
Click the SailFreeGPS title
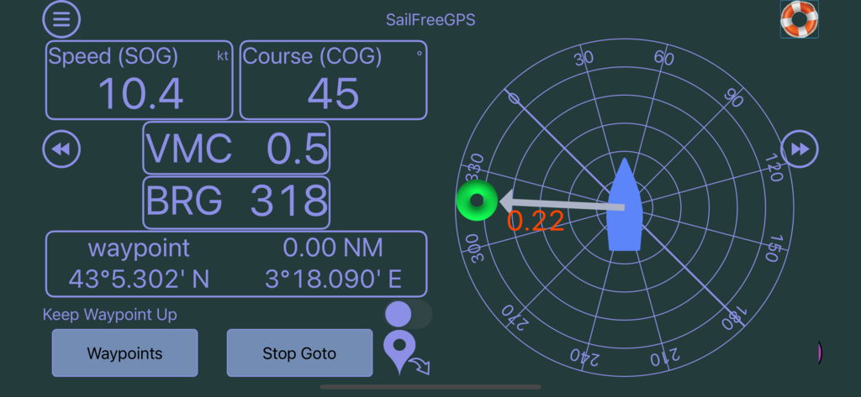point(430,20)
